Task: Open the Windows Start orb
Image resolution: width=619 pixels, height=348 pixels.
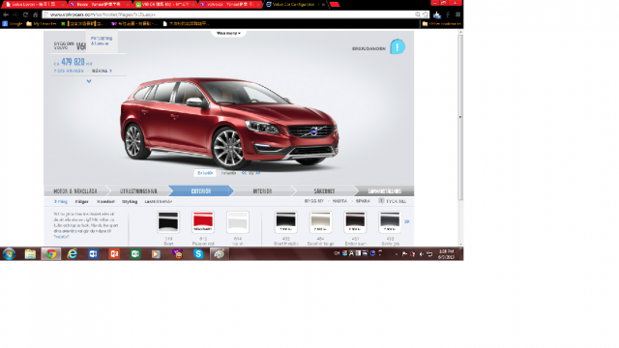Action: [x=9, y=253]
